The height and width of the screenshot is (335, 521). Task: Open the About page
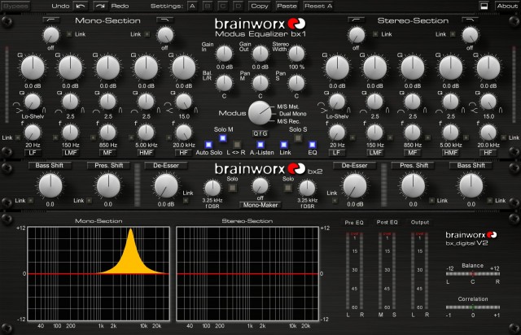(x=506, y=6)
